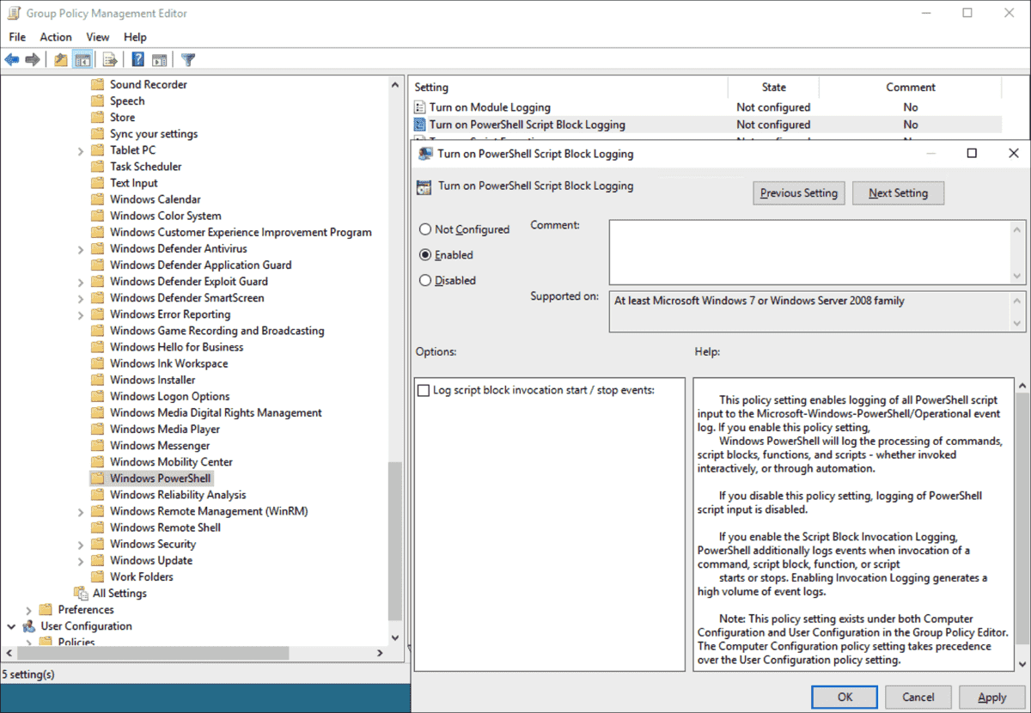Click the Next Setting button

pyautogui.click(x=898, y=192)
